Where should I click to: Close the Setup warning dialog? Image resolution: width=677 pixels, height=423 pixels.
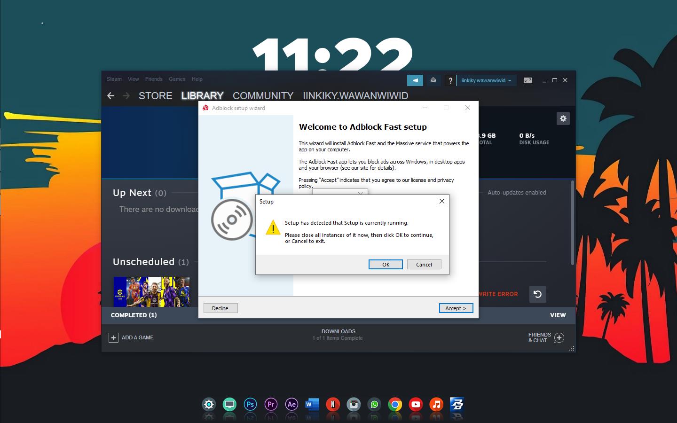[441, 201]
